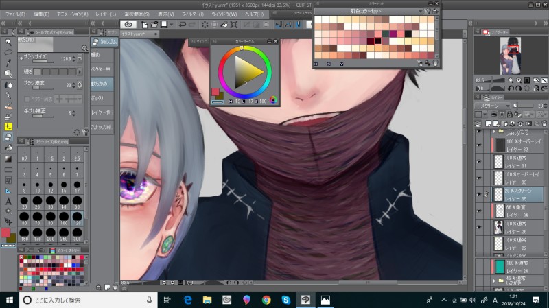Zoom in in Navigator panel

[519, 80]
